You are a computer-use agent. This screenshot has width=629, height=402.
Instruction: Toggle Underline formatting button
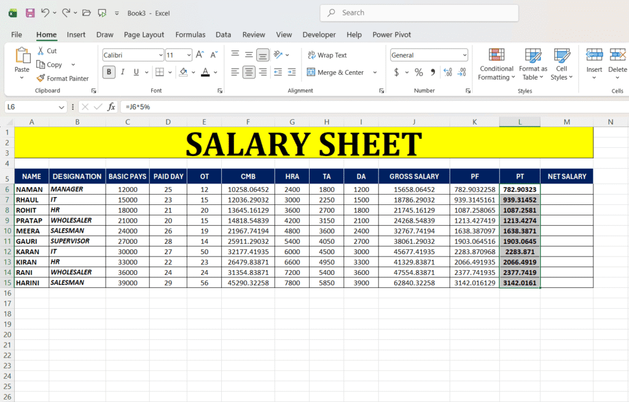click(136, 72)
